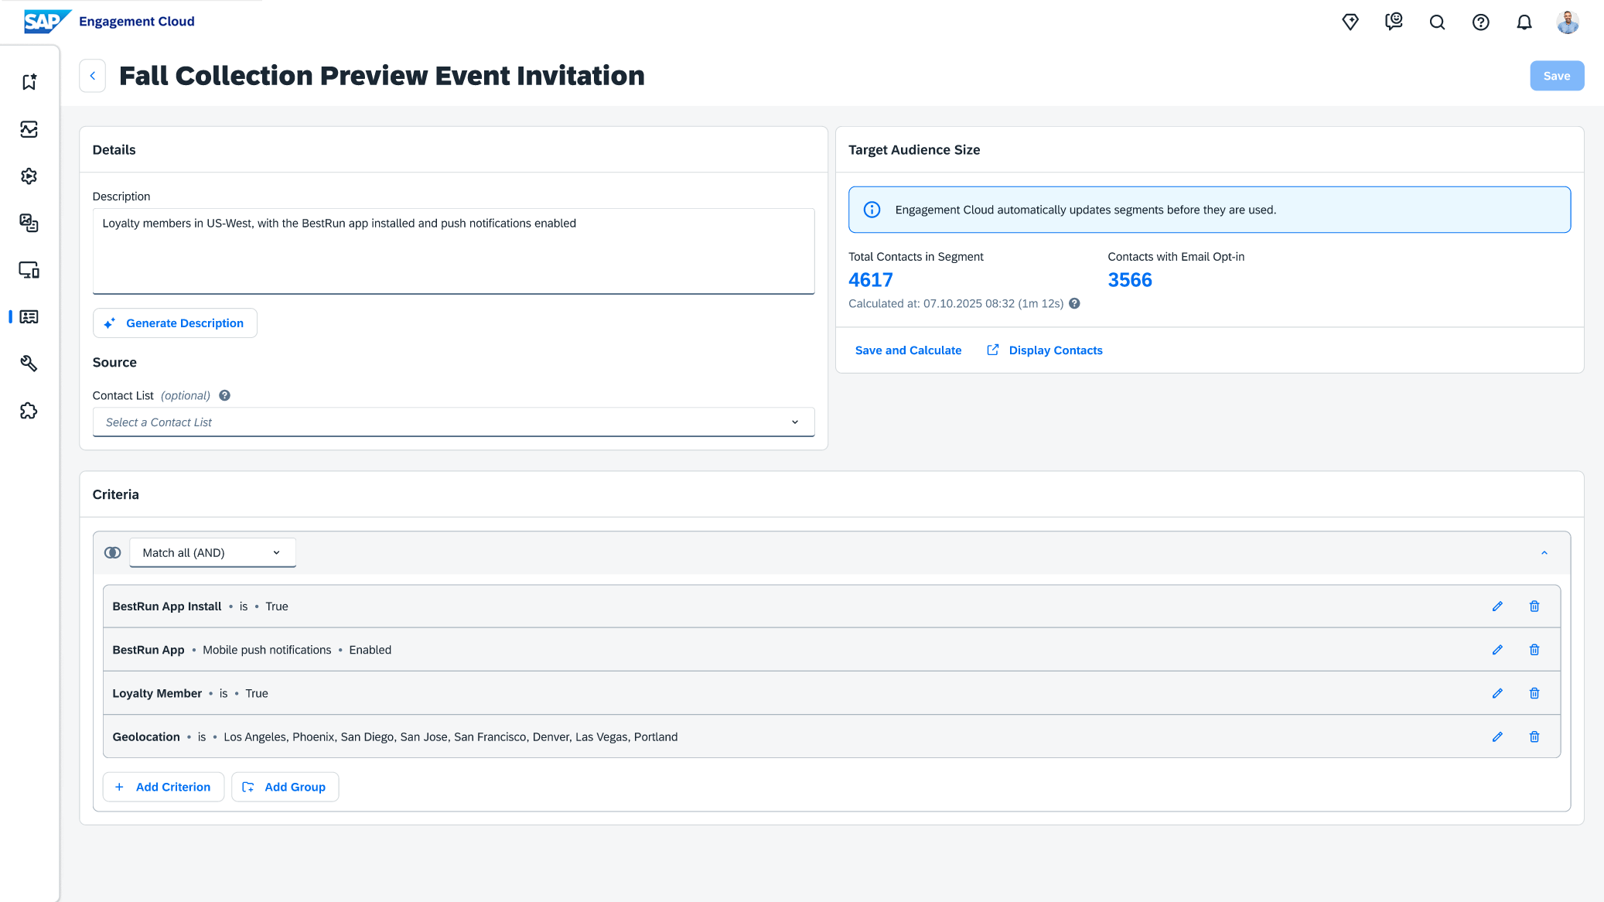The height and width of the screenshot is (902, 1604).
Task: Collapse the criteria group with chevron
Action: [x=1544, y=552]
